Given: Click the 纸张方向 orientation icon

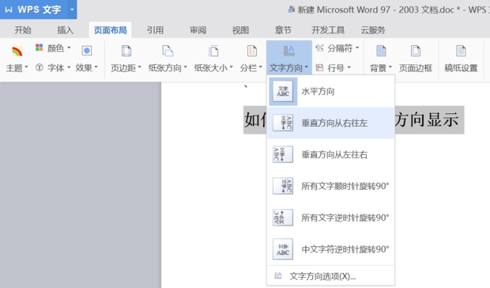Looking at the screenshot, I should tap(168, 51).
